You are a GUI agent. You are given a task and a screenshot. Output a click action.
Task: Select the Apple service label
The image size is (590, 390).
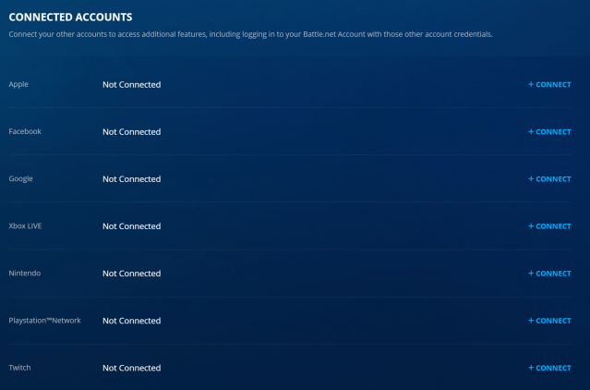click(x=18, y=85)
